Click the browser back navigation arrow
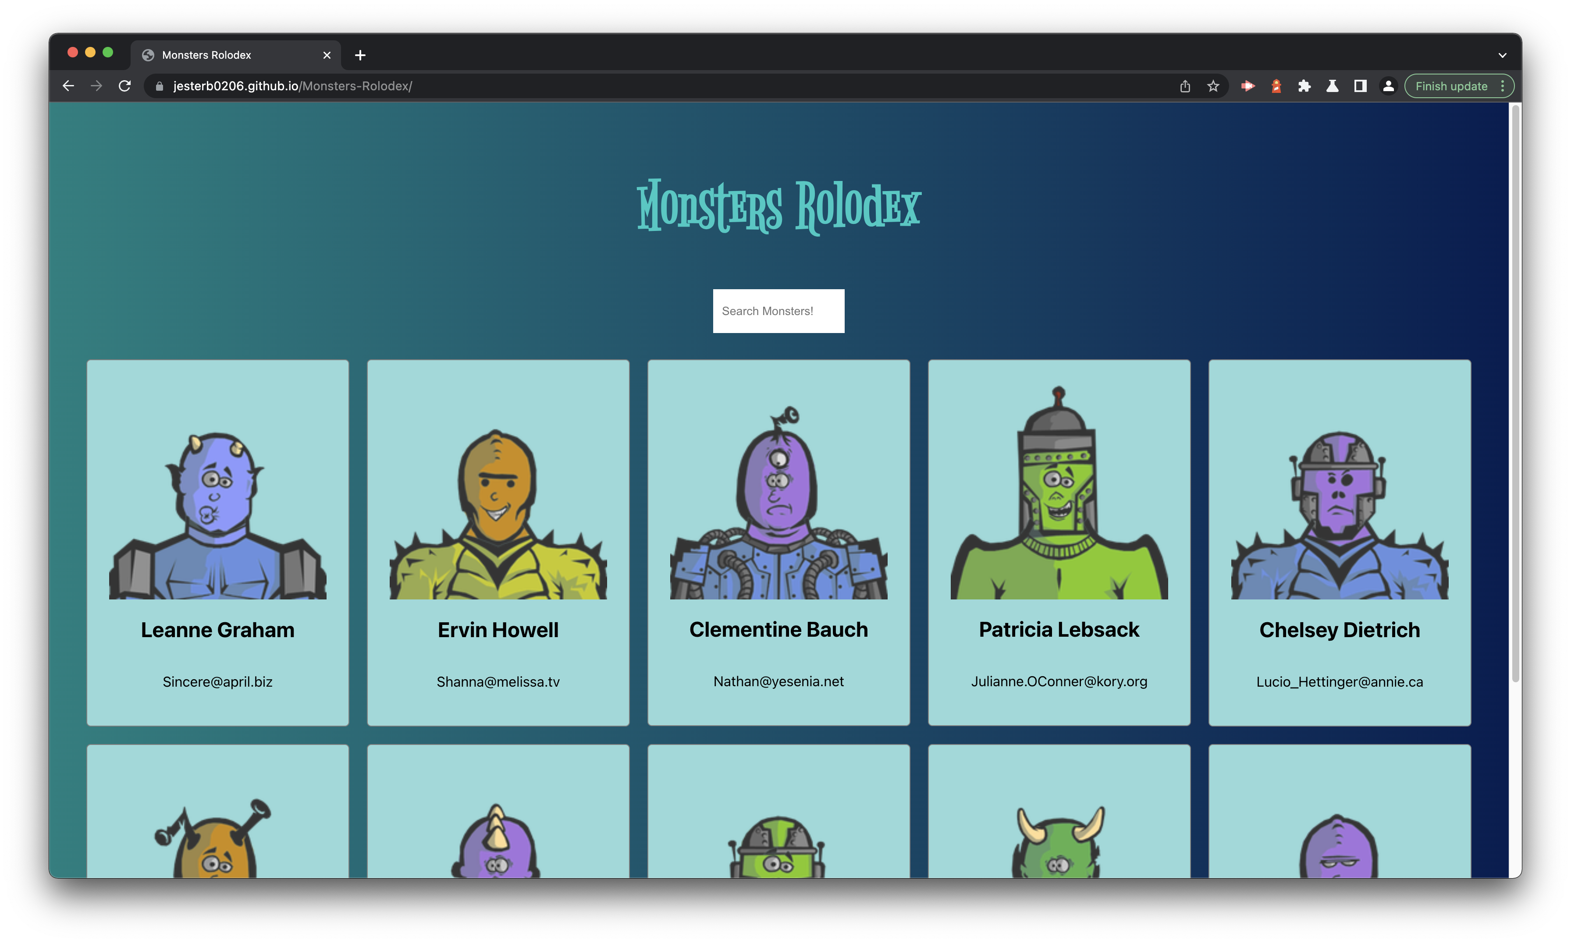 tap(68, 85)
